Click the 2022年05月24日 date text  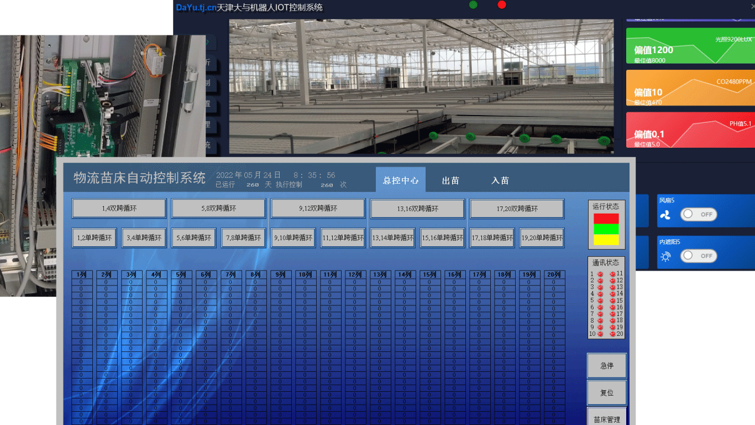(x=248, y=175)
